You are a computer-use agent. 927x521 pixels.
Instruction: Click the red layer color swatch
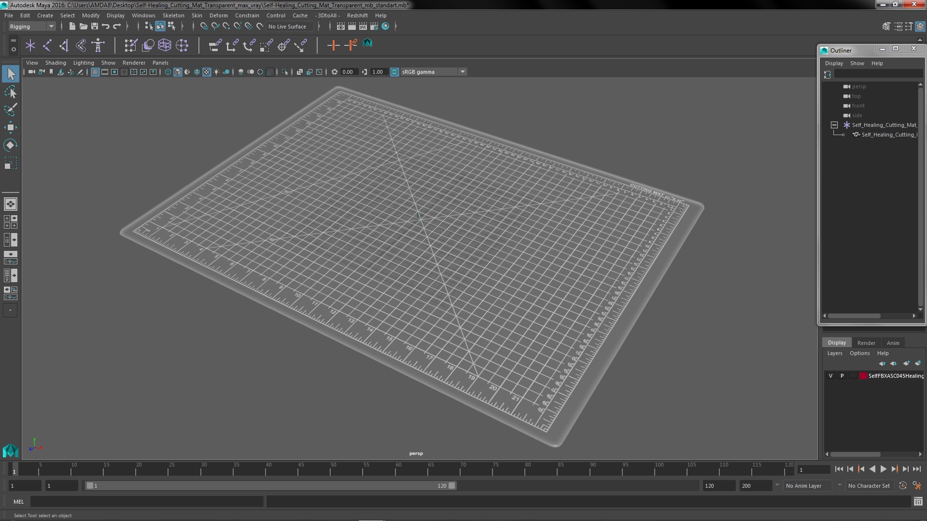(x=863, y=376)
